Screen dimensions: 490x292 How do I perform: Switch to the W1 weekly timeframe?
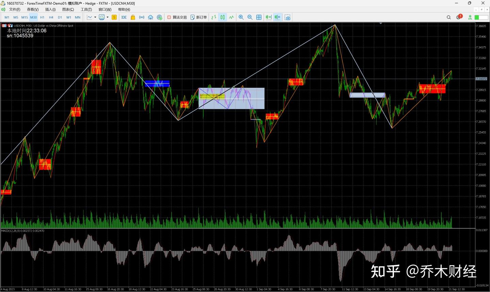point(69,17)
